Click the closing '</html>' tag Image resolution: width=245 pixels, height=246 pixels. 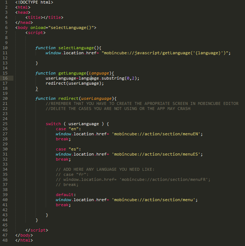(24, 240)
